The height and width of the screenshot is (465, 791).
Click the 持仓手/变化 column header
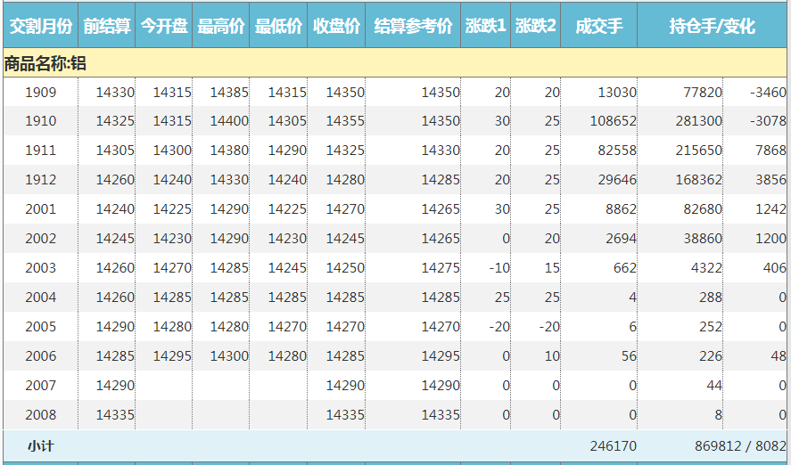point(712,26)
